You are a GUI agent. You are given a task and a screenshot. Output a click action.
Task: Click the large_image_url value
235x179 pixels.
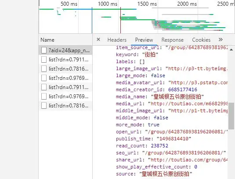(196, 68)
